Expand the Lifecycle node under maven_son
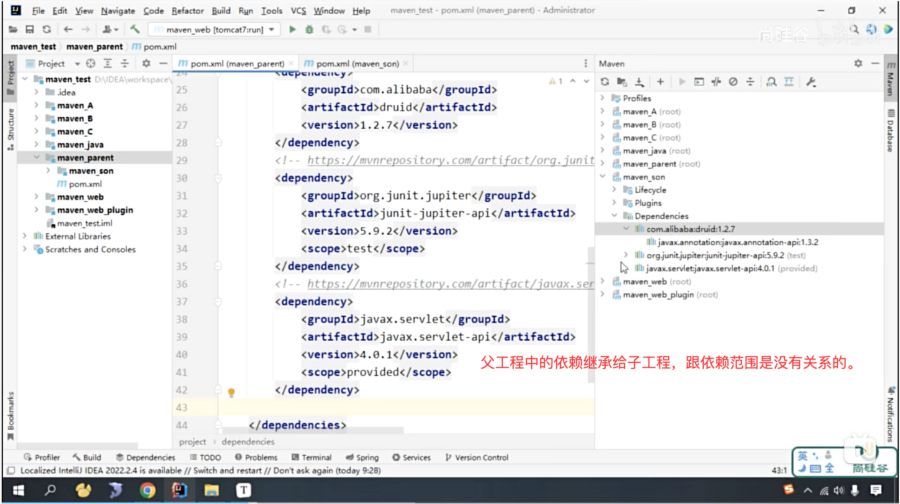 (614, 190)
